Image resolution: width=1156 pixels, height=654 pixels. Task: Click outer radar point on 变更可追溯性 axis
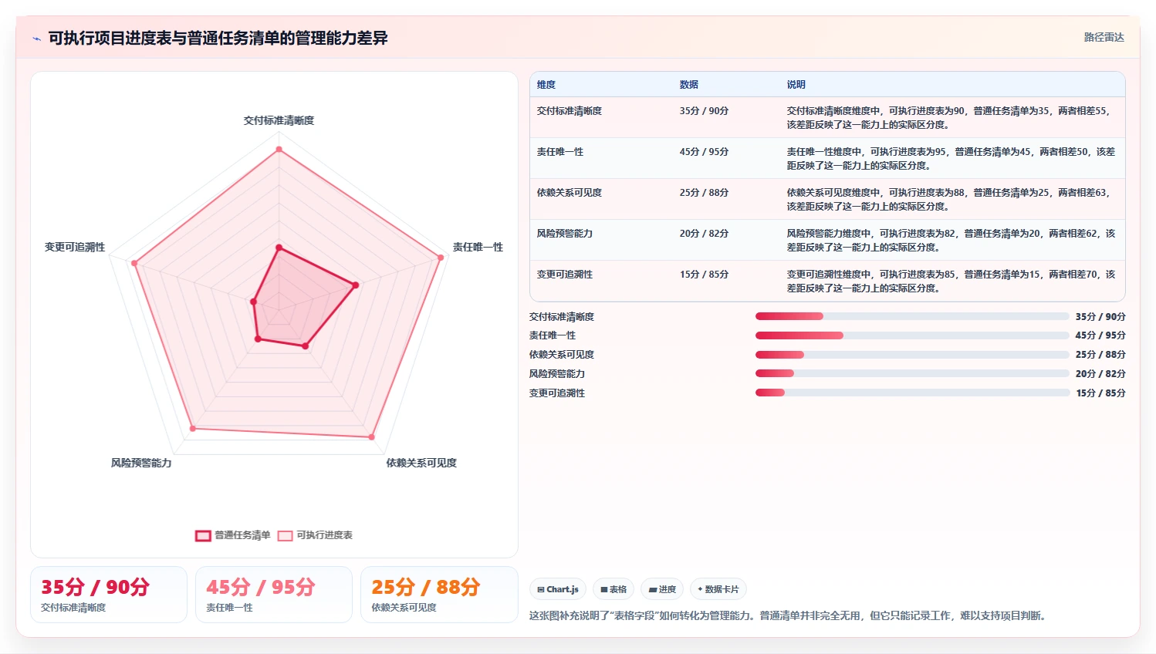[134, 263]
